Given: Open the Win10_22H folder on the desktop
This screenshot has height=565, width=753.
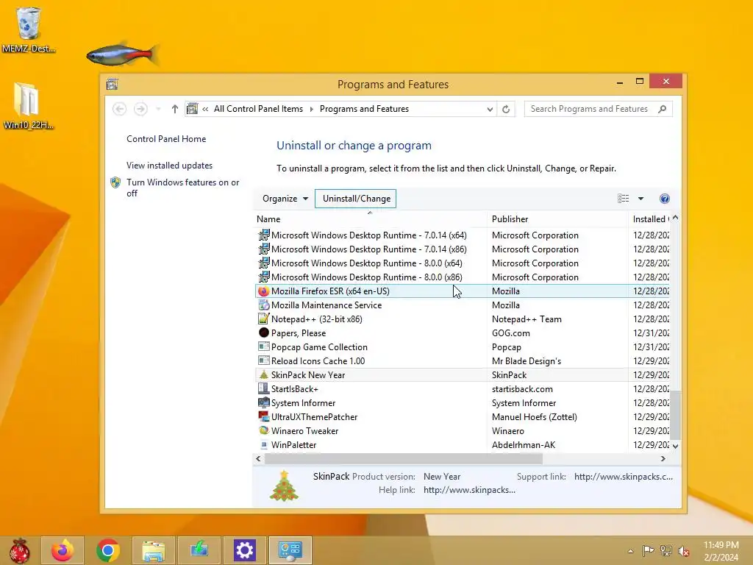Looking at the screenshot, I should click(29, 106).
